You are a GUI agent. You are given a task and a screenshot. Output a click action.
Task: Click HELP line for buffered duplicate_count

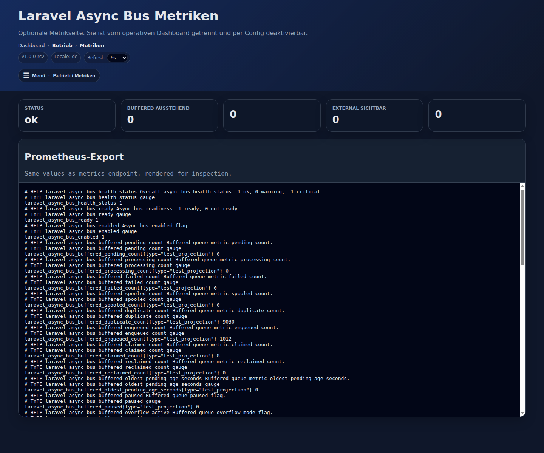coord(155,311)
